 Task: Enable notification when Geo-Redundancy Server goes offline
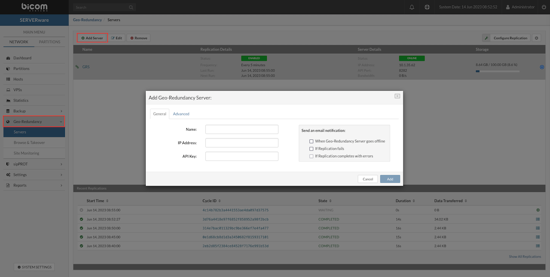[312, 141]
